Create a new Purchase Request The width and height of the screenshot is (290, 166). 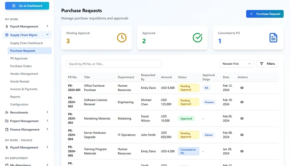[x=265, y=14]
